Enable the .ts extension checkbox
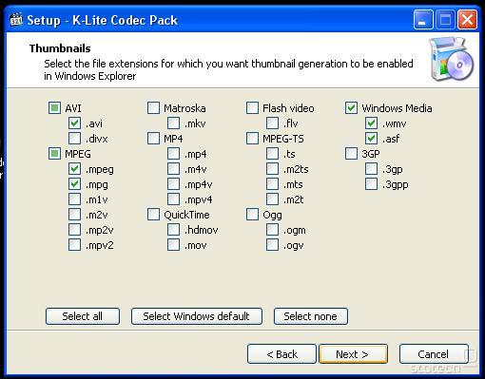This screenshot has height=379, width=485. coord(273,154)
